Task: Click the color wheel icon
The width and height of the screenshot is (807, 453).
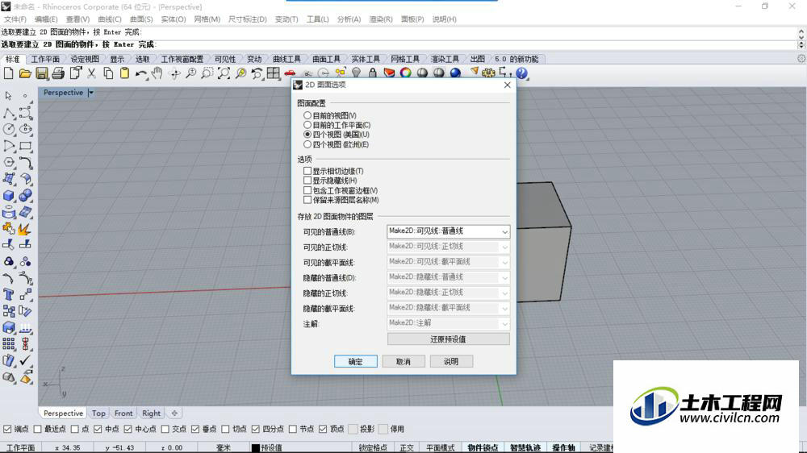Action: click(x=406, y=73)
